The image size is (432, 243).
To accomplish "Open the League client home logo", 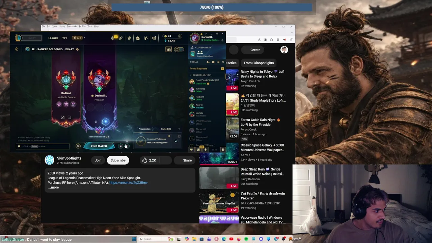I will pos(18,38).
